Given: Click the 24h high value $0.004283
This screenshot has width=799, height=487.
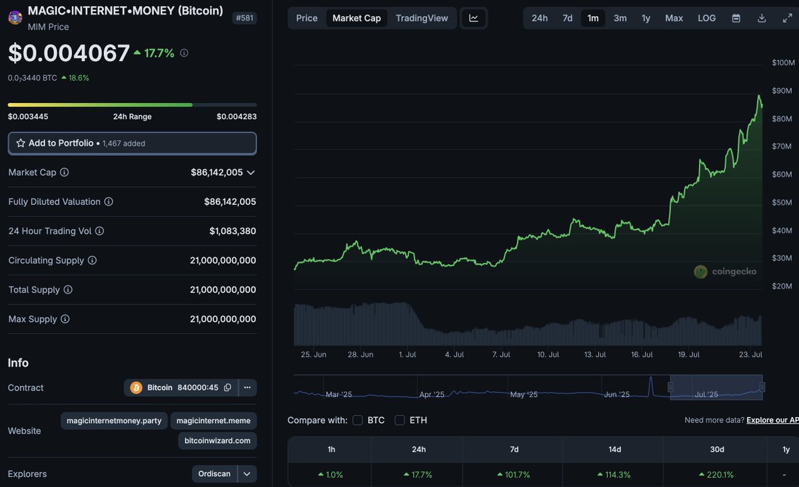Looking at the screenshot, I should [x=237, y=116].
